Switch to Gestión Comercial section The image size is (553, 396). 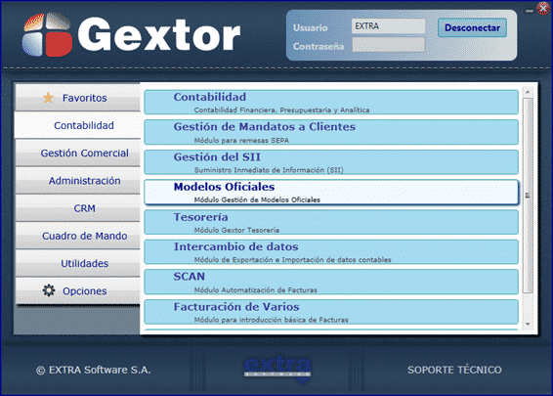click(x=77, y=153)
